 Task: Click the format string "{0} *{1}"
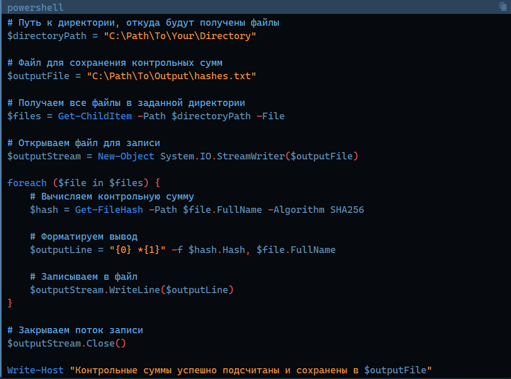click(137, 250)
